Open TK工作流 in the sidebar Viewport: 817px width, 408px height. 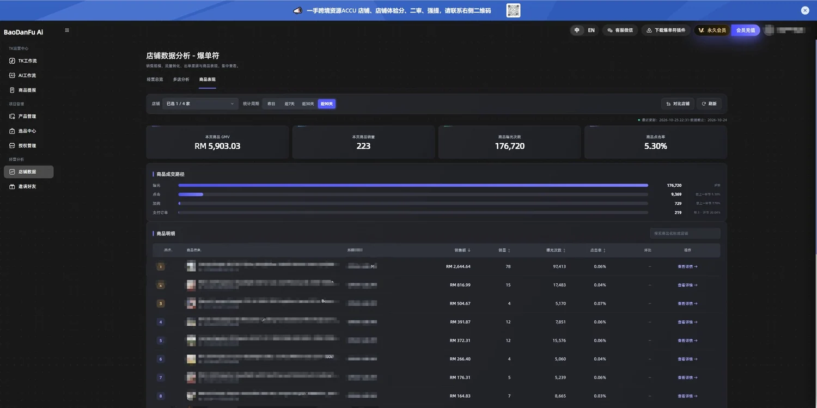point(28,60)
